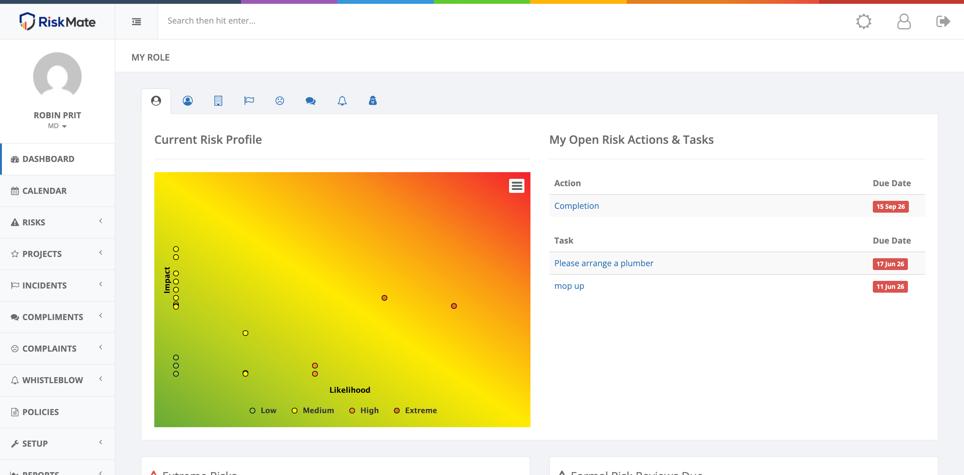Expand the Risks sidebar menu chevron
964x475 pixels.
(101, 221)
